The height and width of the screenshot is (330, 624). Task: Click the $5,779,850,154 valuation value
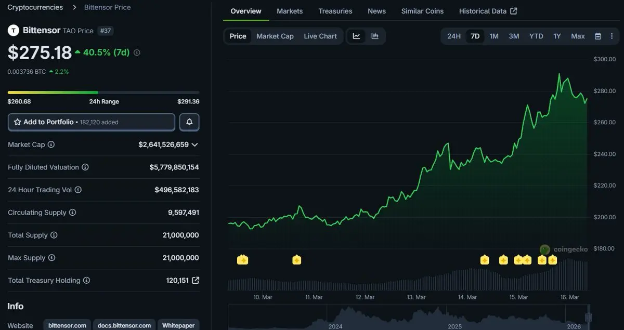pos(174,167)
